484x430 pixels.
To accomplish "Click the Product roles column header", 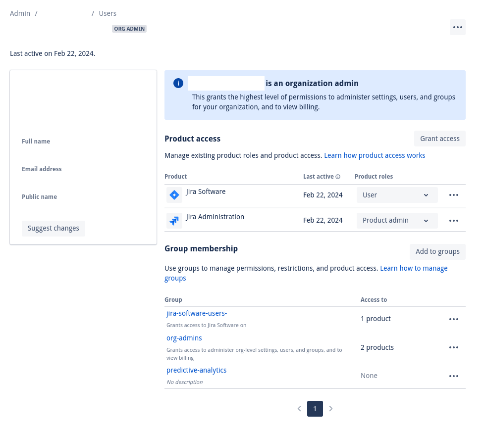I will tap(374, 177).
